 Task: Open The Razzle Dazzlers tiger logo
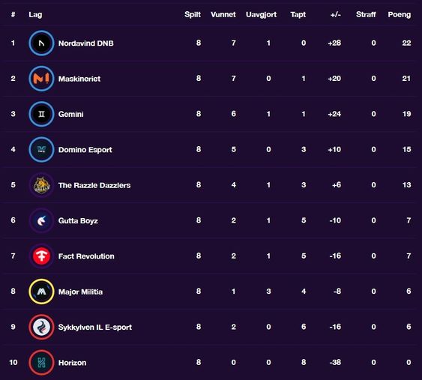click(41, 185)
